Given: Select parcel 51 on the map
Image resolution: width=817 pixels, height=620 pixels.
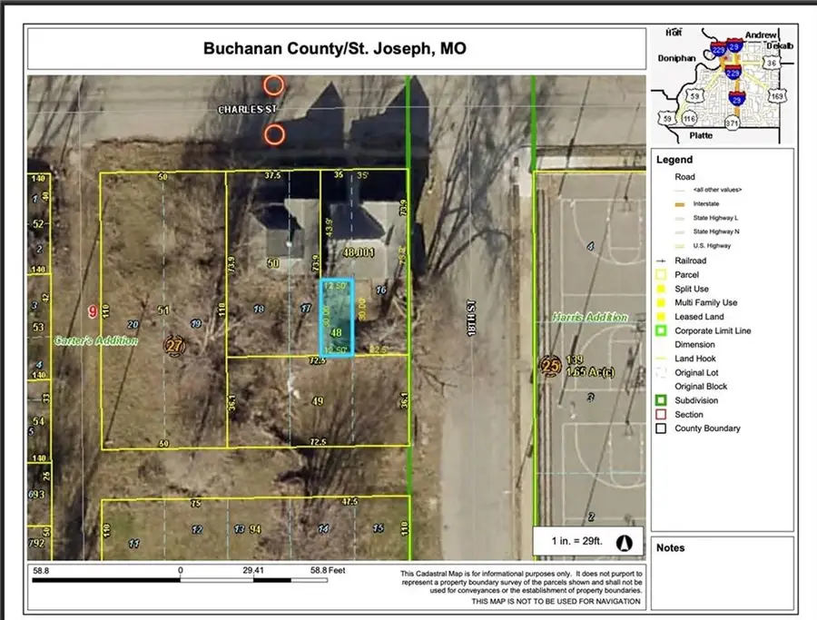Looking at the screenshot, I should (x=163, y=310).
